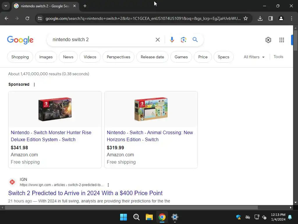Search by voice microphone icon
298x224 pixels.
172,40
